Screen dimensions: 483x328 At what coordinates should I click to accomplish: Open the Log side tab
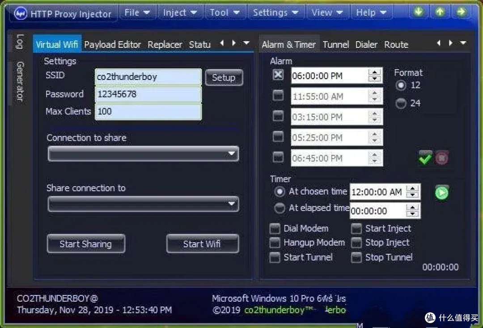[20, 42]
